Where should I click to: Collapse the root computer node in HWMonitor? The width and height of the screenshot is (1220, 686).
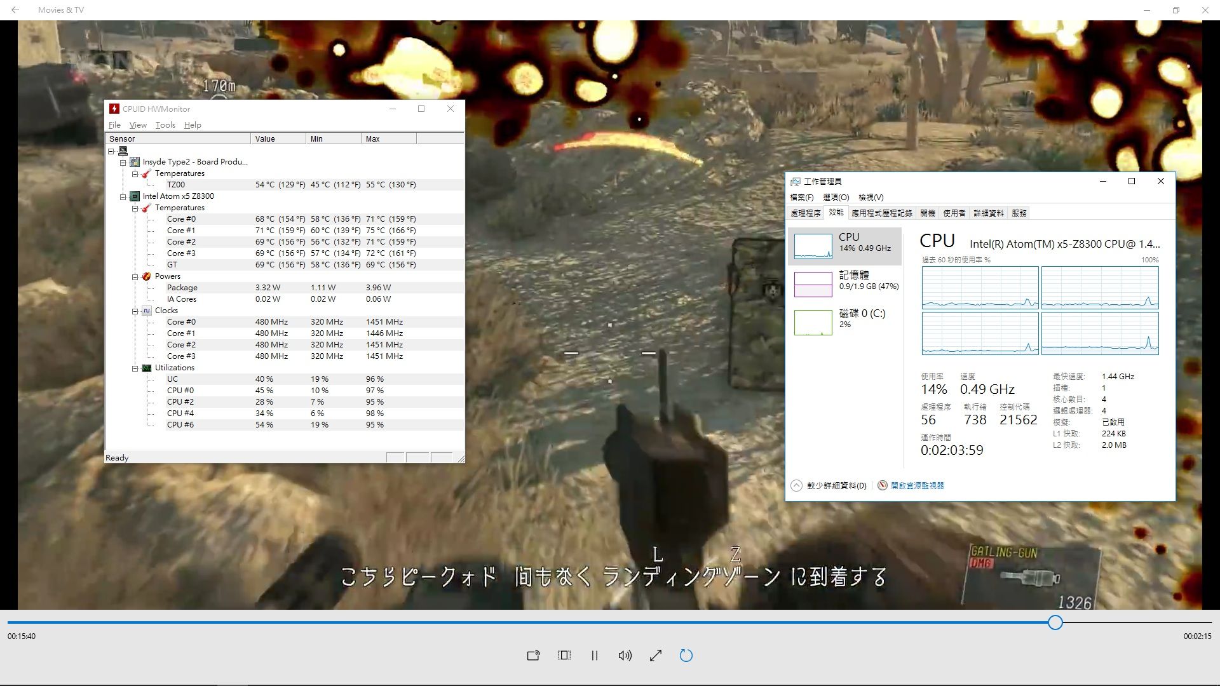(x=111, y=151)
